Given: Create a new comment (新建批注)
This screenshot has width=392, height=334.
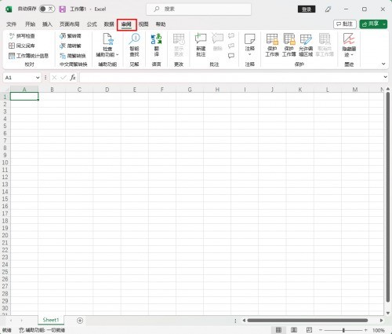Looking at the screenshot, I should point(201,45).
